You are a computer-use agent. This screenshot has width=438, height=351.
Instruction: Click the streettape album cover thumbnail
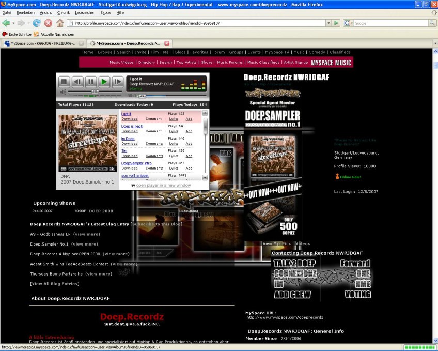pyautogui.click(x=87, y=143)
